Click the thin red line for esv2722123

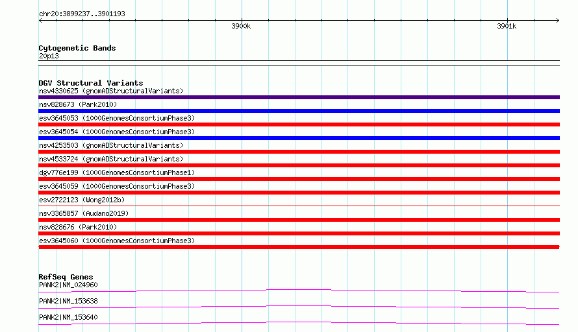299,206
